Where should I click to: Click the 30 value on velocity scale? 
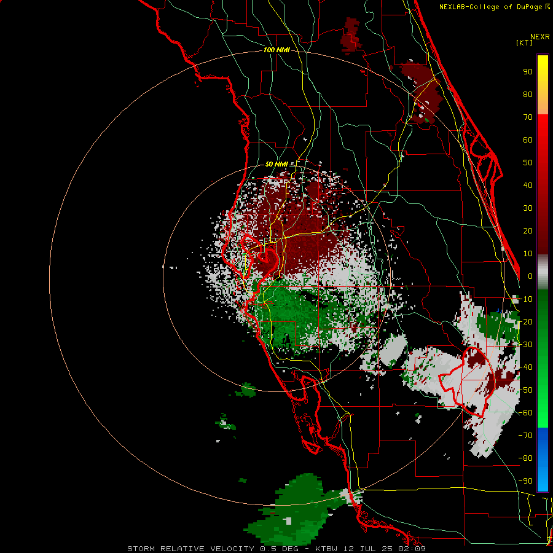point(528,208)
